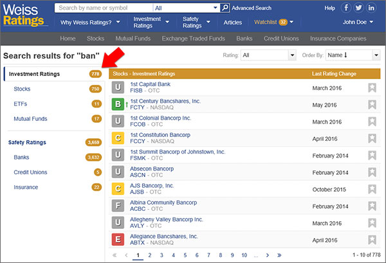Screen dimensions: 386x263
Task: Open the Facebook social icon
Action: (347, 8)
